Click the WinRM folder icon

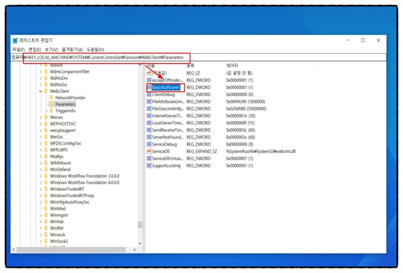(x=46, y=228)
